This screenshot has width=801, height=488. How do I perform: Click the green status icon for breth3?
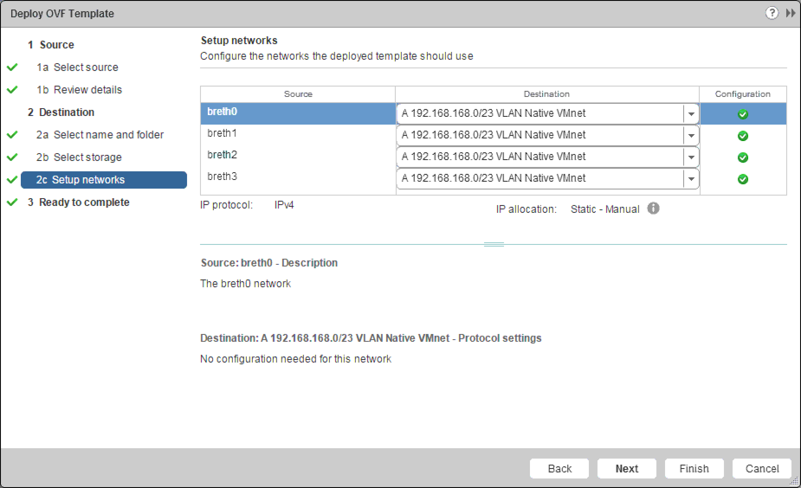[743, 179]
